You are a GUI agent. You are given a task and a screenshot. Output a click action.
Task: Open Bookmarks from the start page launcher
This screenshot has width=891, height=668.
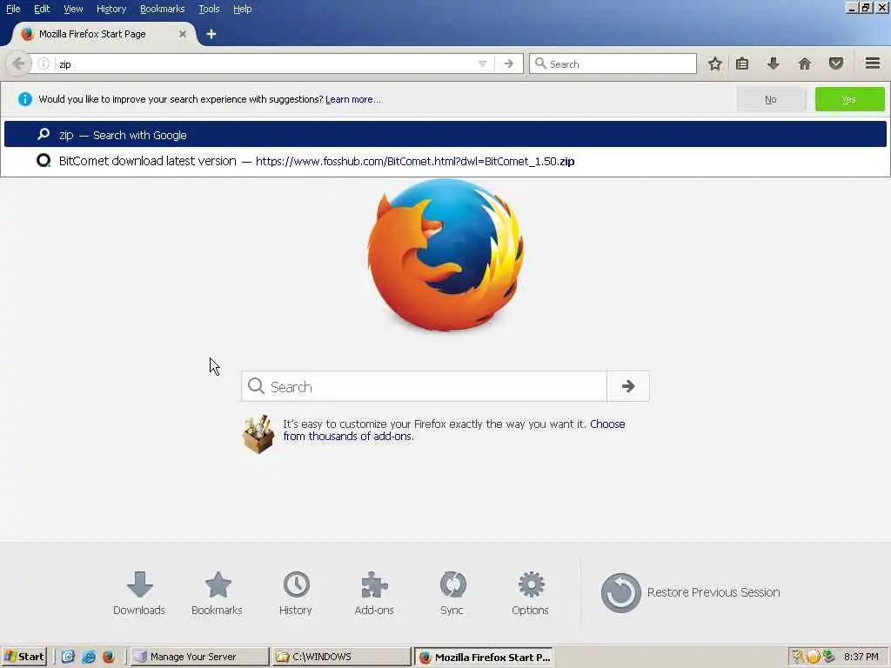pyautogui.click(x=217, y=593)
